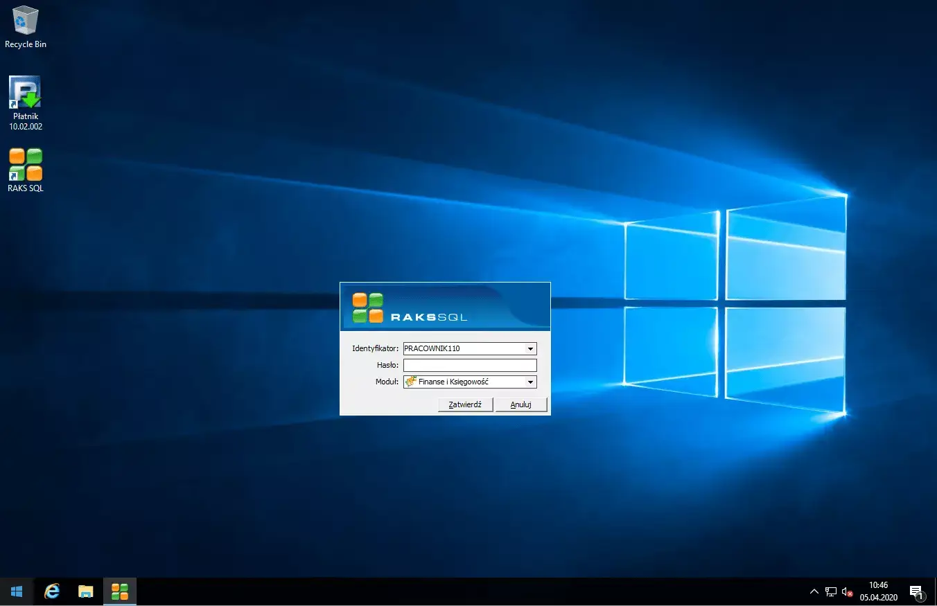Open the Windows Start menu
Screen dimensions: 937x606
tap(17, 591)
